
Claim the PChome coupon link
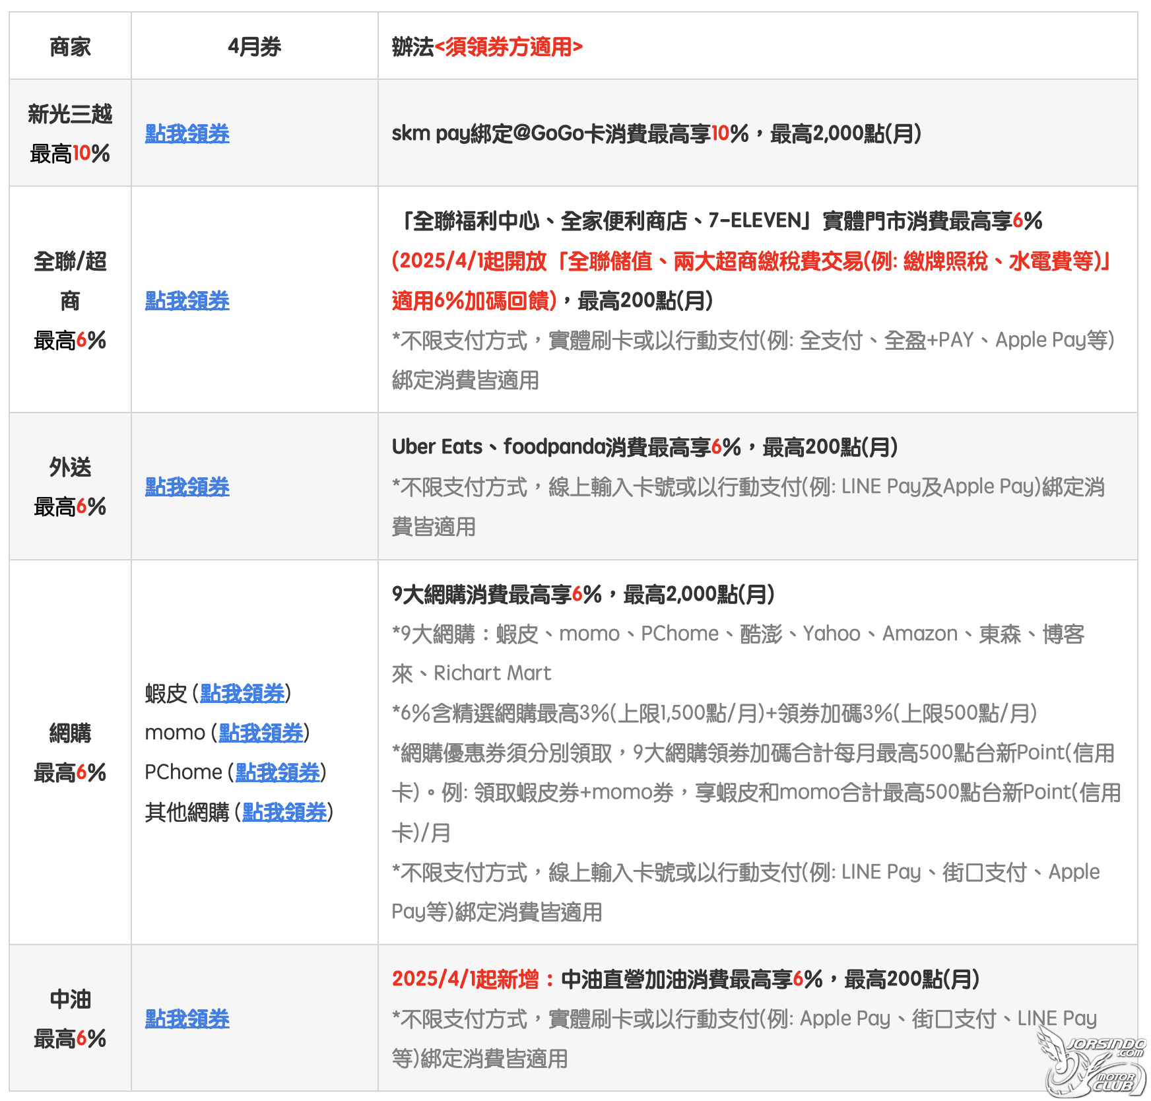pyautogui.click(x=278, y=772)
